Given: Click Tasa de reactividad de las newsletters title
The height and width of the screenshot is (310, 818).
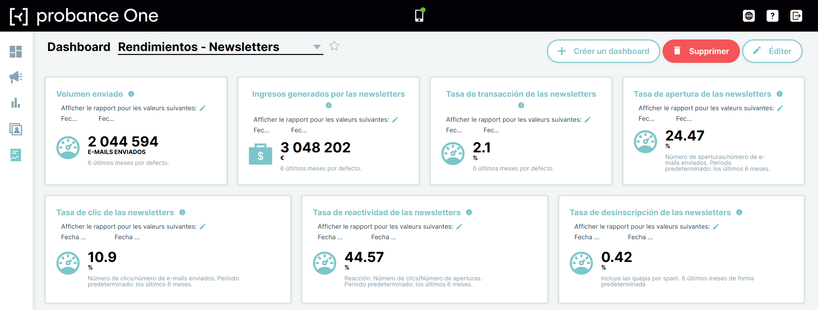Looking at the screenshot, I should click(x=387, y=213).
